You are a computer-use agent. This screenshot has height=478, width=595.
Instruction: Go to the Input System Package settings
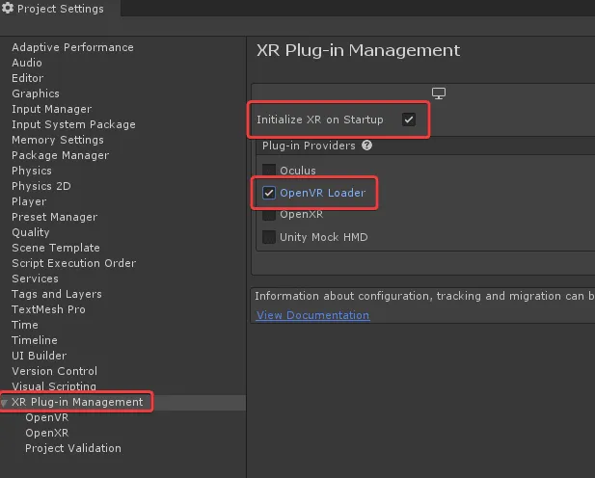pos(73,124)
